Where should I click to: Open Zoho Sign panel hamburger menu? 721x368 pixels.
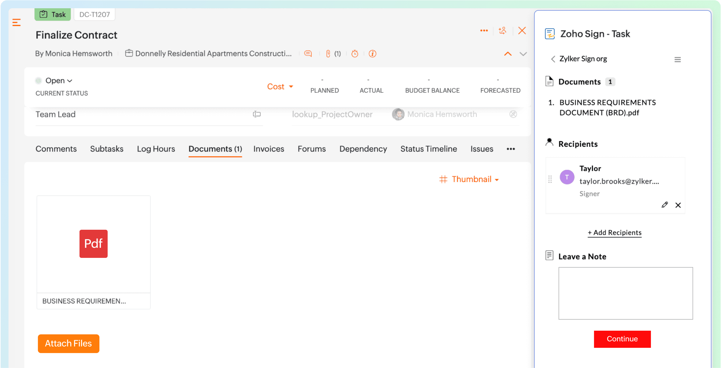tap(678, 60)
